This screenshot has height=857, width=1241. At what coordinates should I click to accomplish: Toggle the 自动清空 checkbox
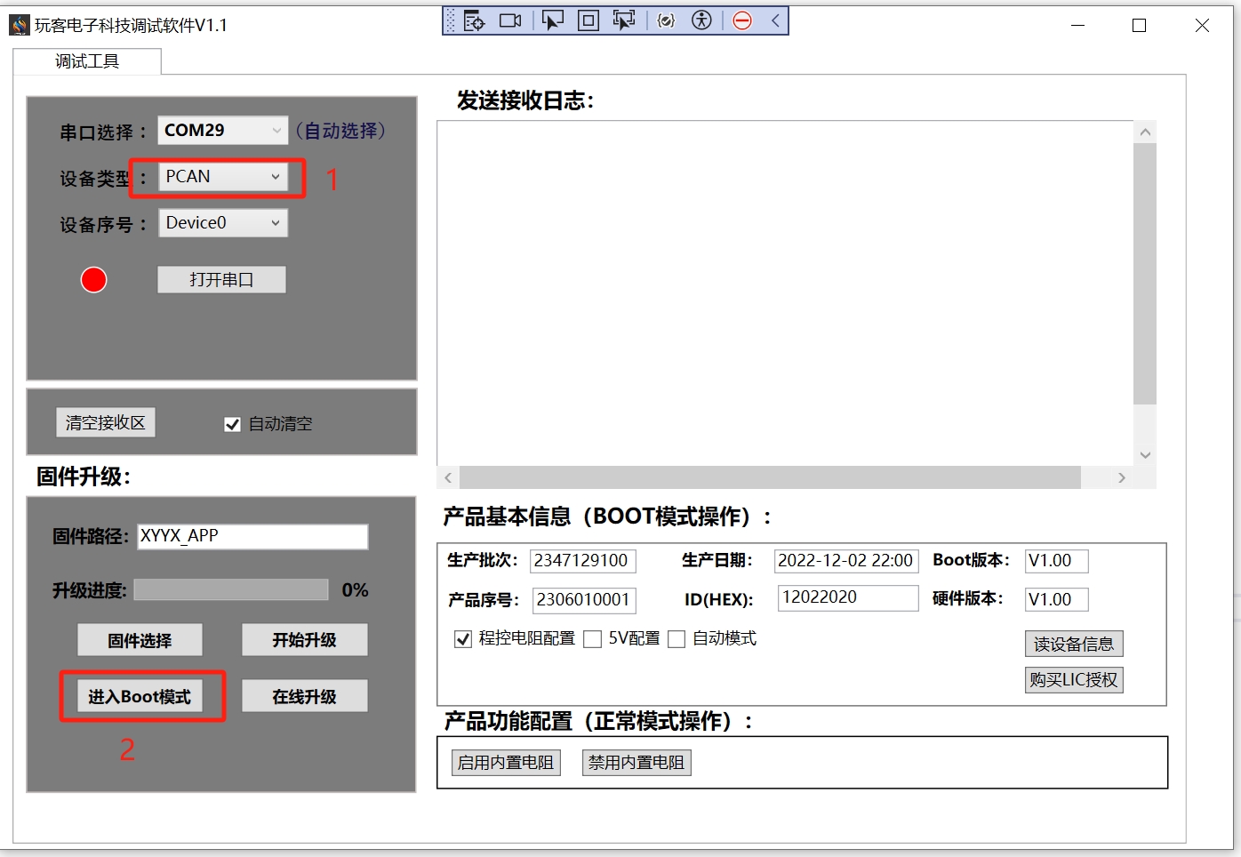[x=233, y=424]
